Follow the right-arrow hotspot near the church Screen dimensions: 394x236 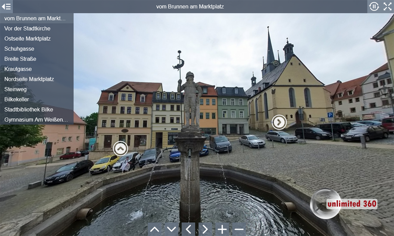(279, 122)
